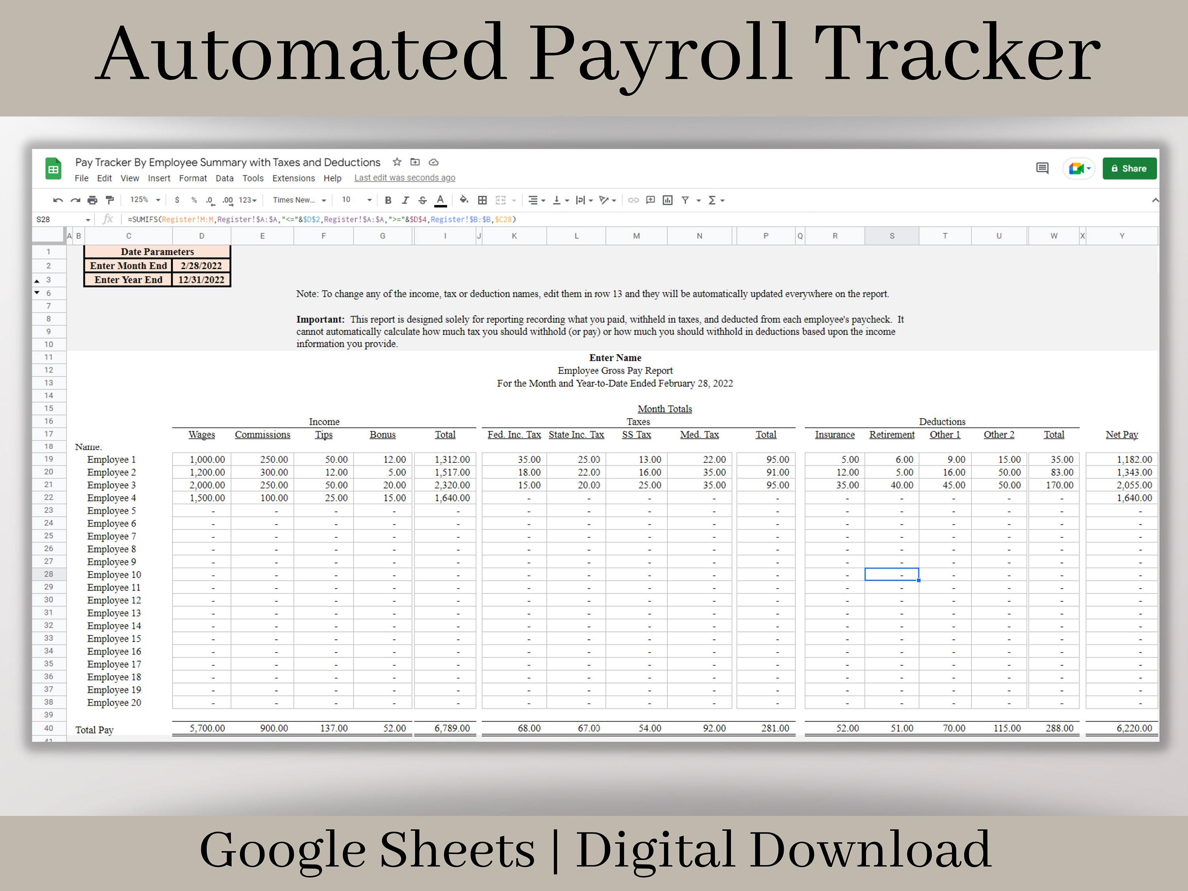1188x891 pixels.
Task: Click the undo arrow icon
Action: point(58,200)
